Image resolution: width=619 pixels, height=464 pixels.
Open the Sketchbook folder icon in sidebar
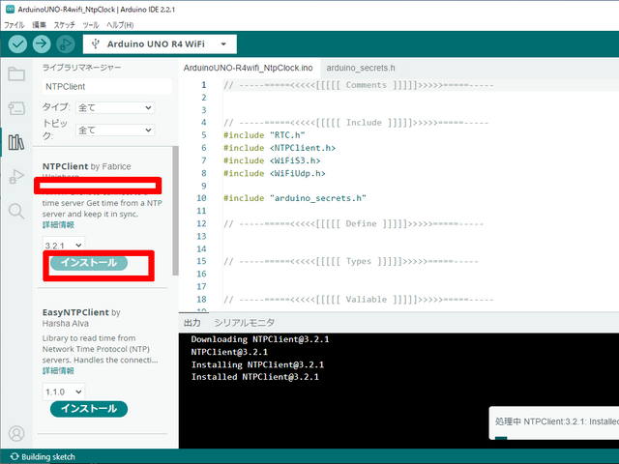[x=15, y=74]
